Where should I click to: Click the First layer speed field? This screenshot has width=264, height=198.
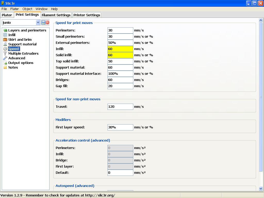click(120, 127)
